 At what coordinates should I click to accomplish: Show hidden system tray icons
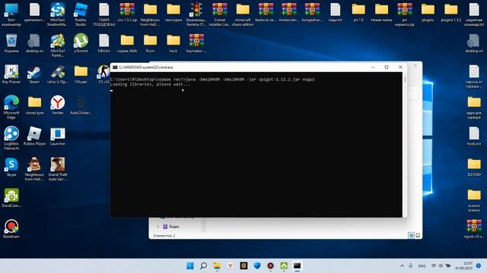(x=402, y=265)
